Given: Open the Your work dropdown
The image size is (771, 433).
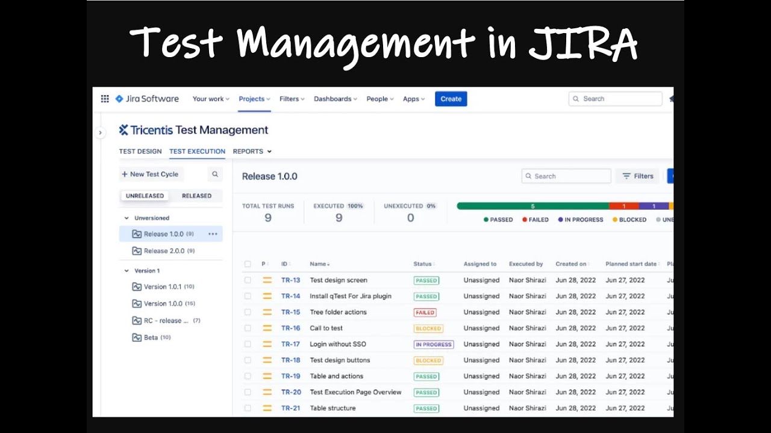Looking at the screenshot, I should coord(211,99).
